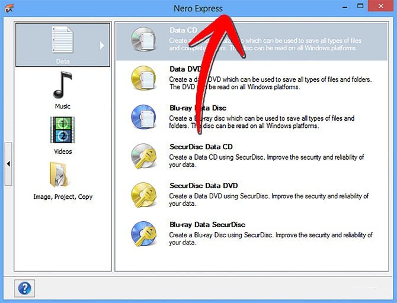This screenshot has height=303, width=397.
Task: Maximize the Nero Express window
Action: tap(360, 7)
